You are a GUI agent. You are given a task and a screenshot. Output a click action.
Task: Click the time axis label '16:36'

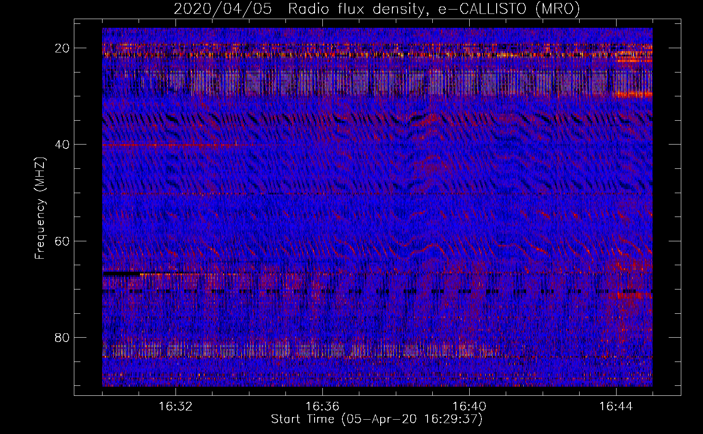tap(322, 407)
